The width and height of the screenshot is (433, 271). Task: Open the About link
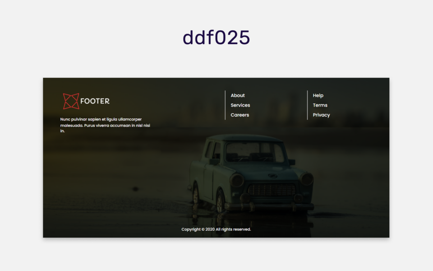pos(238,95)
